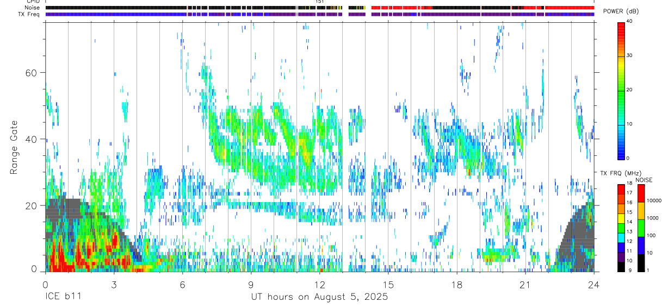Click the NOISE scale tick label 10000
Viewport: 668px width, 308px height.
click(x=653, y=200)
